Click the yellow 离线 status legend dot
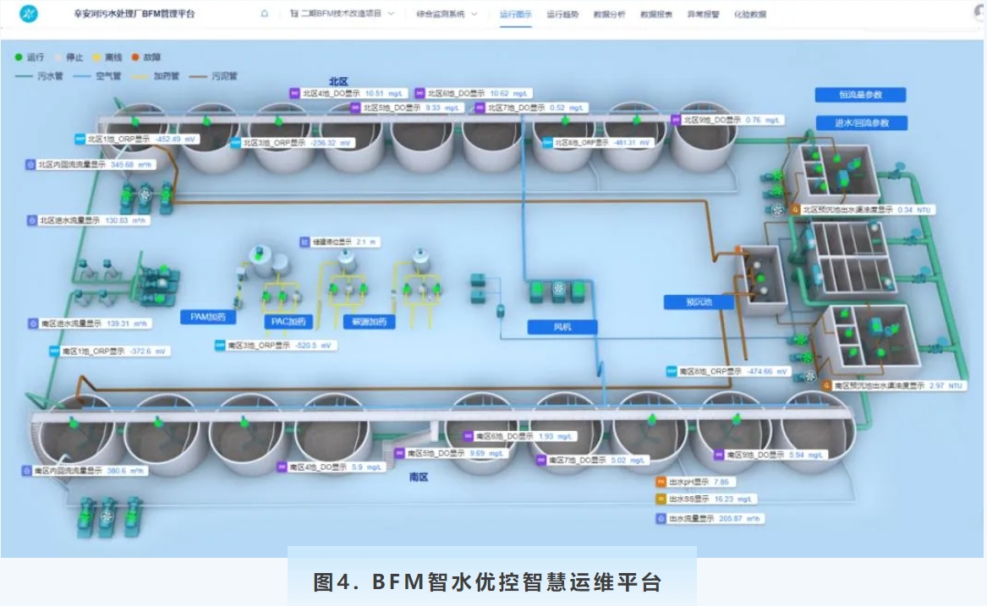The width and height of the screenshot is (987, 606). (x=96, y=58)
